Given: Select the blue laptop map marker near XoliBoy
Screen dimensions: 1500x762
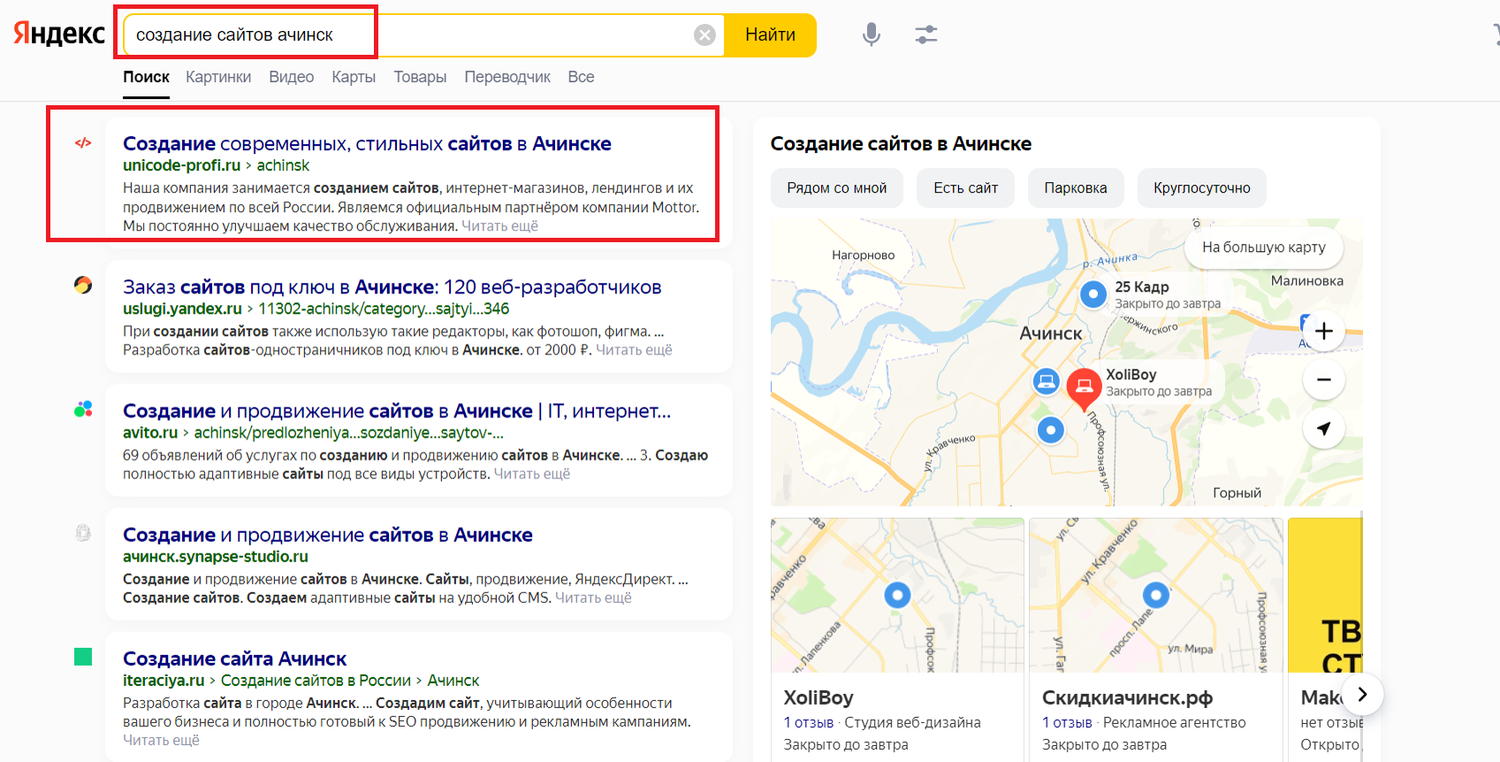Looking at the screenshot, I should (1047, 382).
